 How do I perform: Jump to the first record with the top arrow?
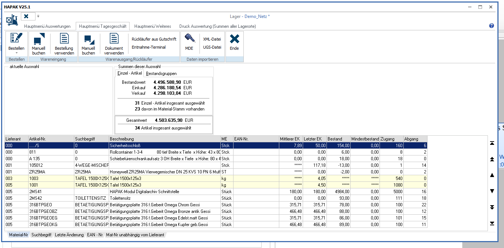tap(492, 143)
